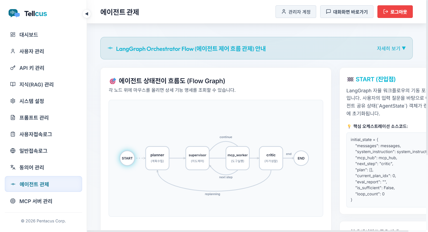The height and width of the screenshot is (232, 428).
Task: Click the 'end' edge label
Action: tap(289, 154)
